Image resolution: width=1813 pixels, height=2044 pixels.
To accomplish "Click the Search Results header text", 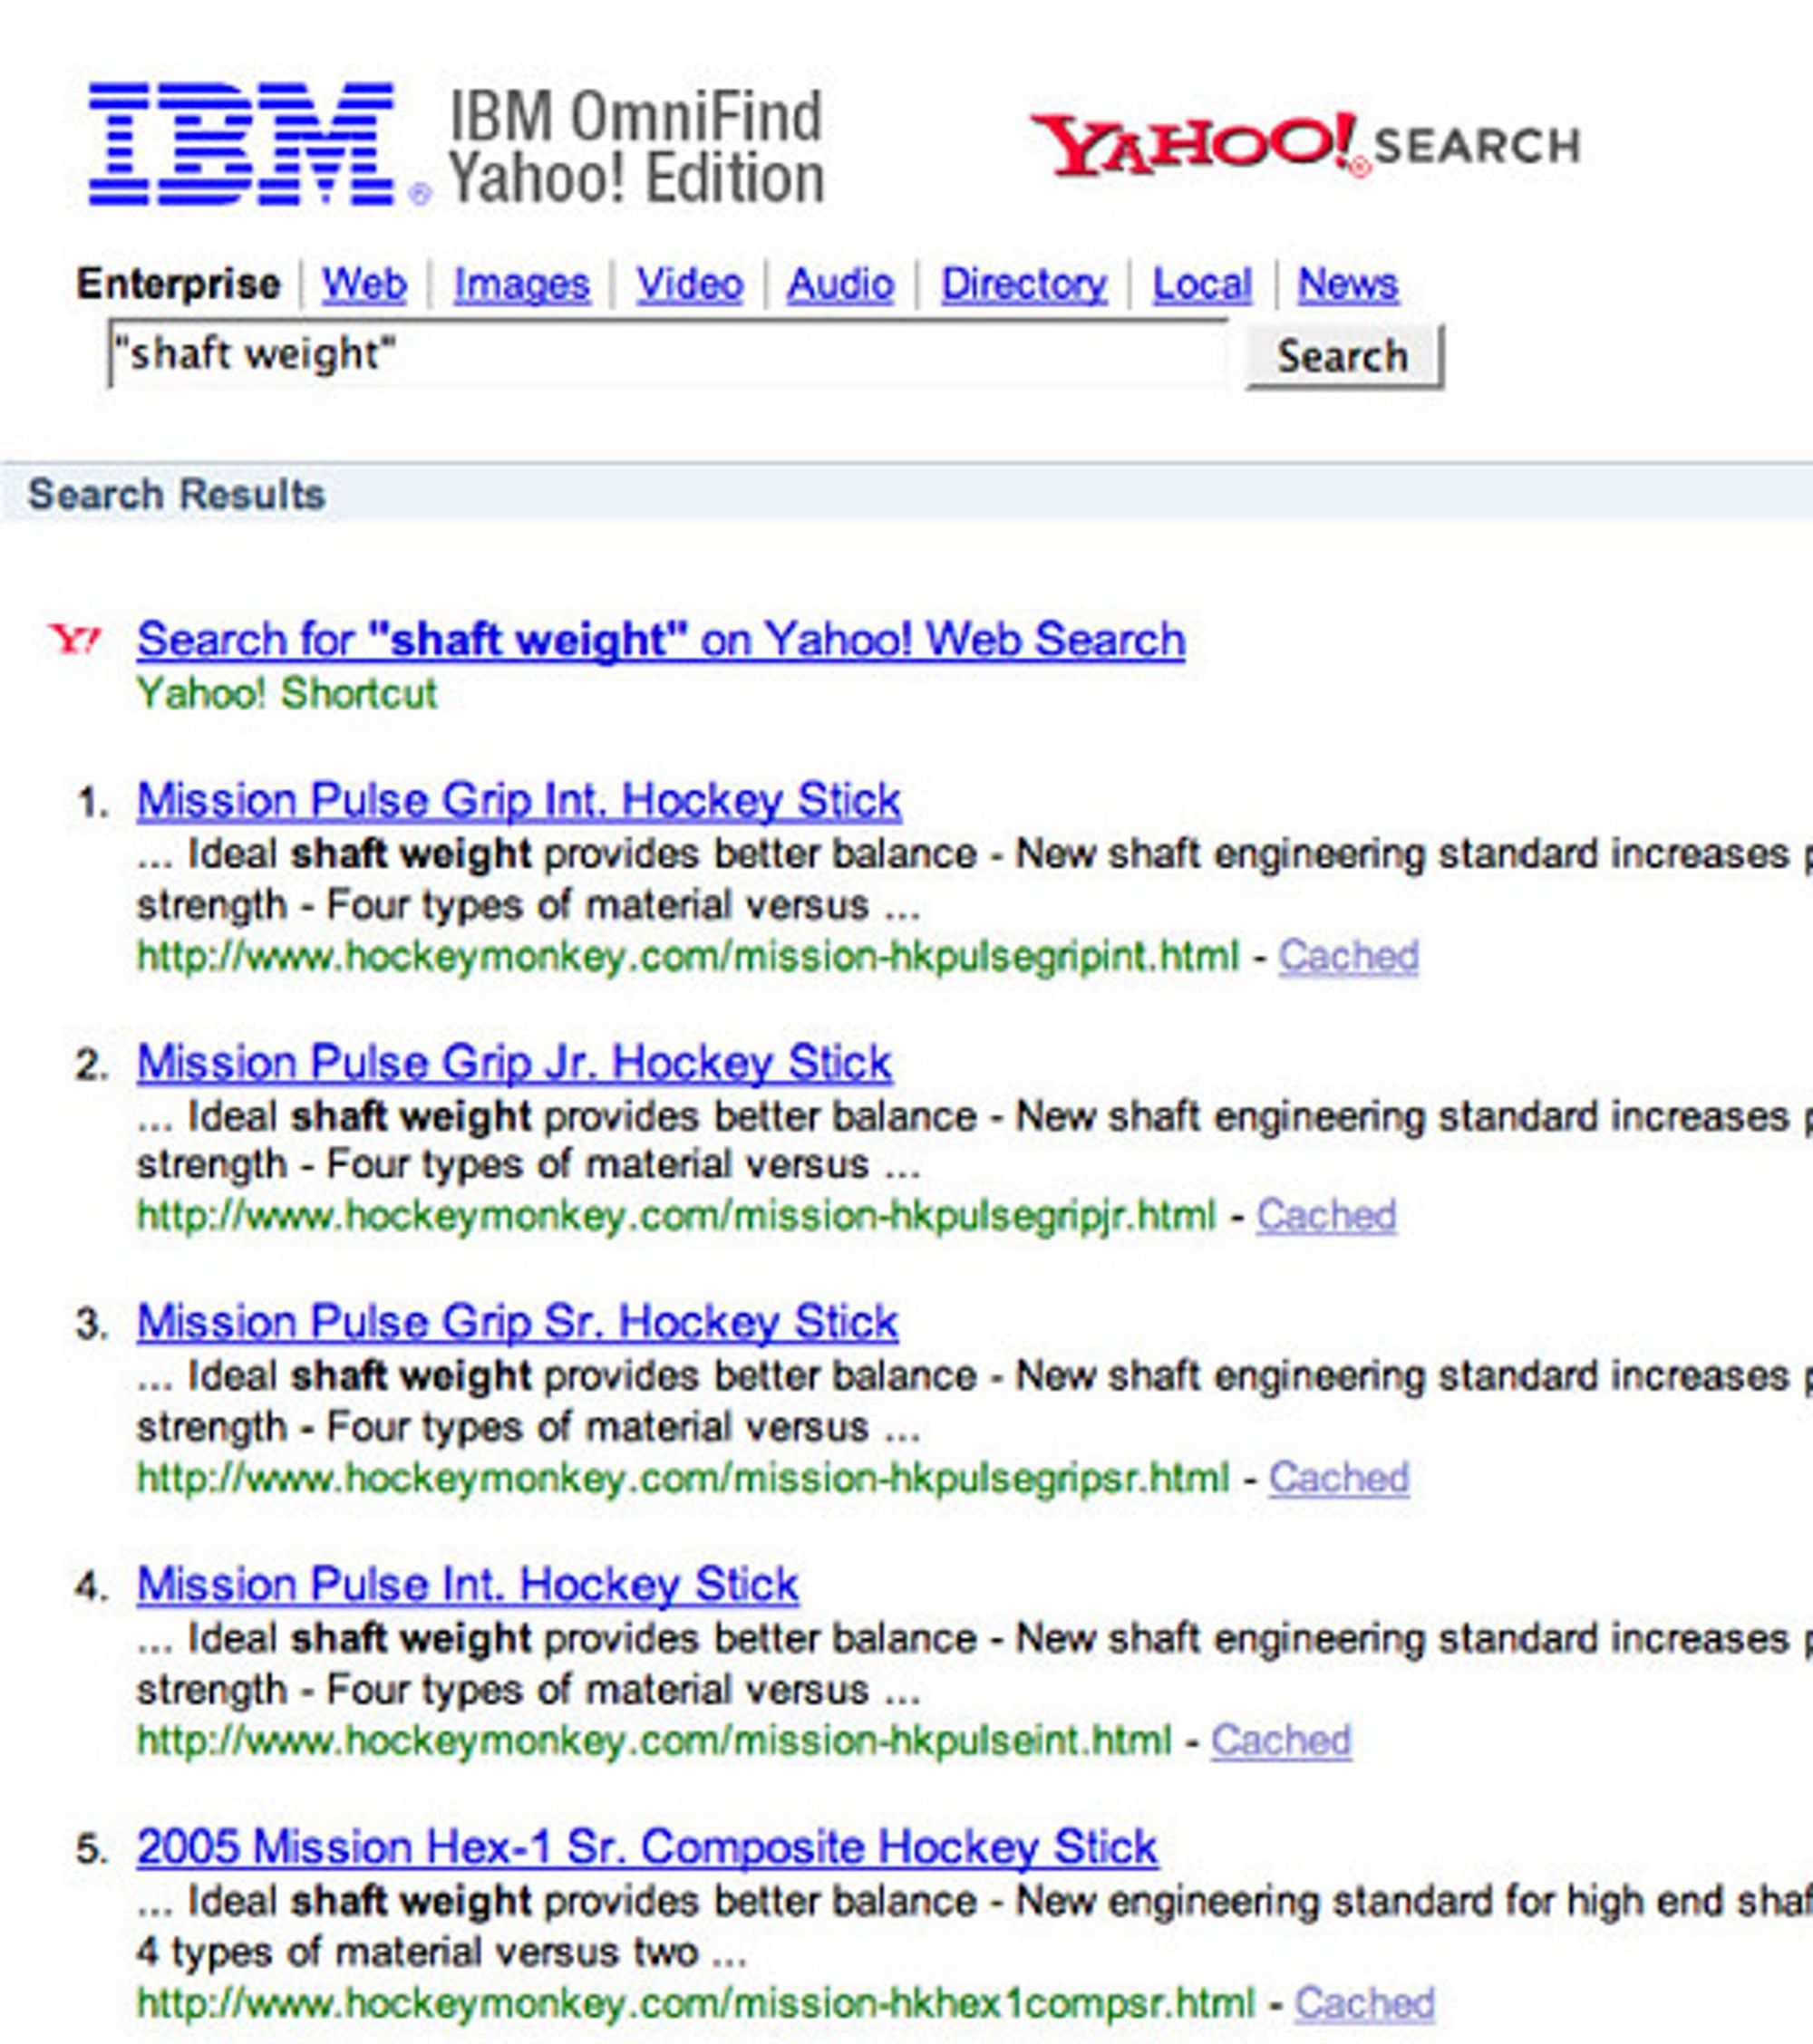I will point(176,494).
